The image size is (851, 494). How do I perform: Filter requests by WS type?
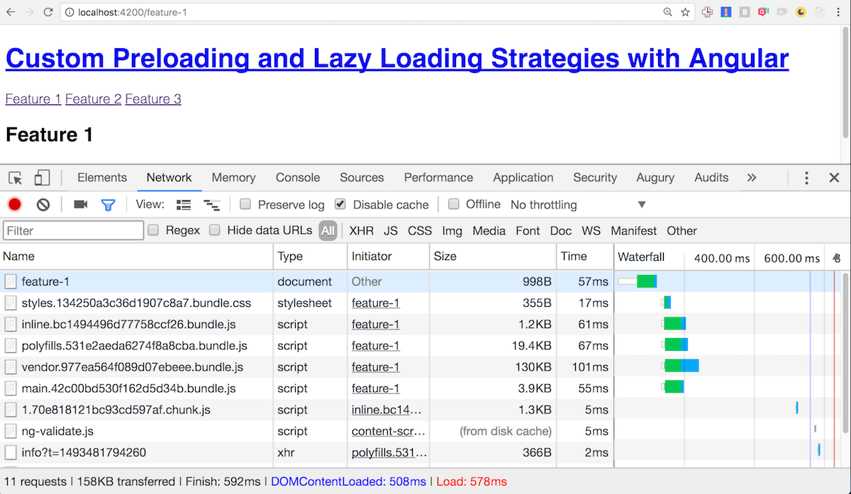coord(591,230)
